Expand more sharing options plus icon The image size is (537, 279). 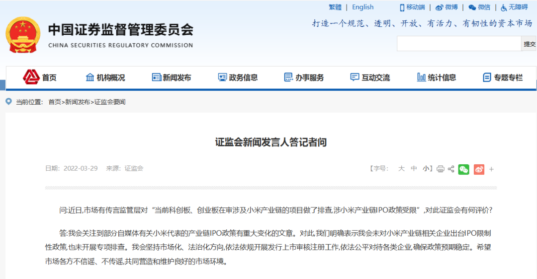tap(491, 169)
